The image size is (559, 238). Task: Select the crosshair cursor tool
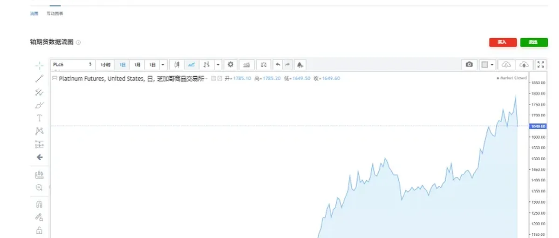pyautogui.click(x=40, y=66)
